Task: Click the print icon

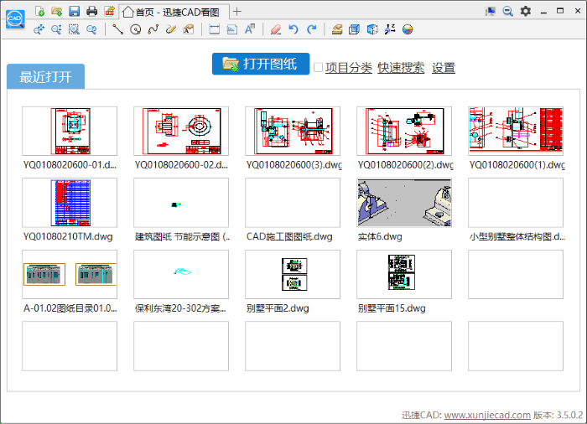Action: click(x=91, y=11)
